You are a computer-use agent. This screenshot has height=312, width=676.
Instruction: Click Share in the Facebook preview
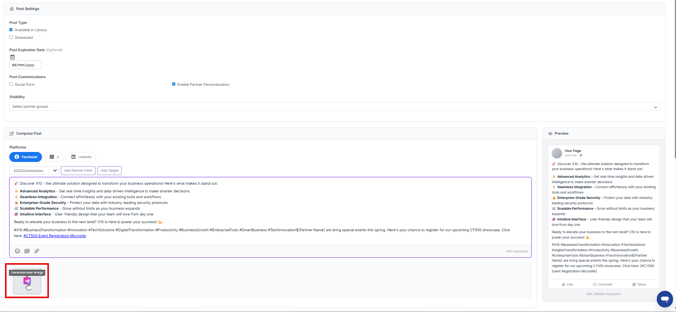click(639, 284)
